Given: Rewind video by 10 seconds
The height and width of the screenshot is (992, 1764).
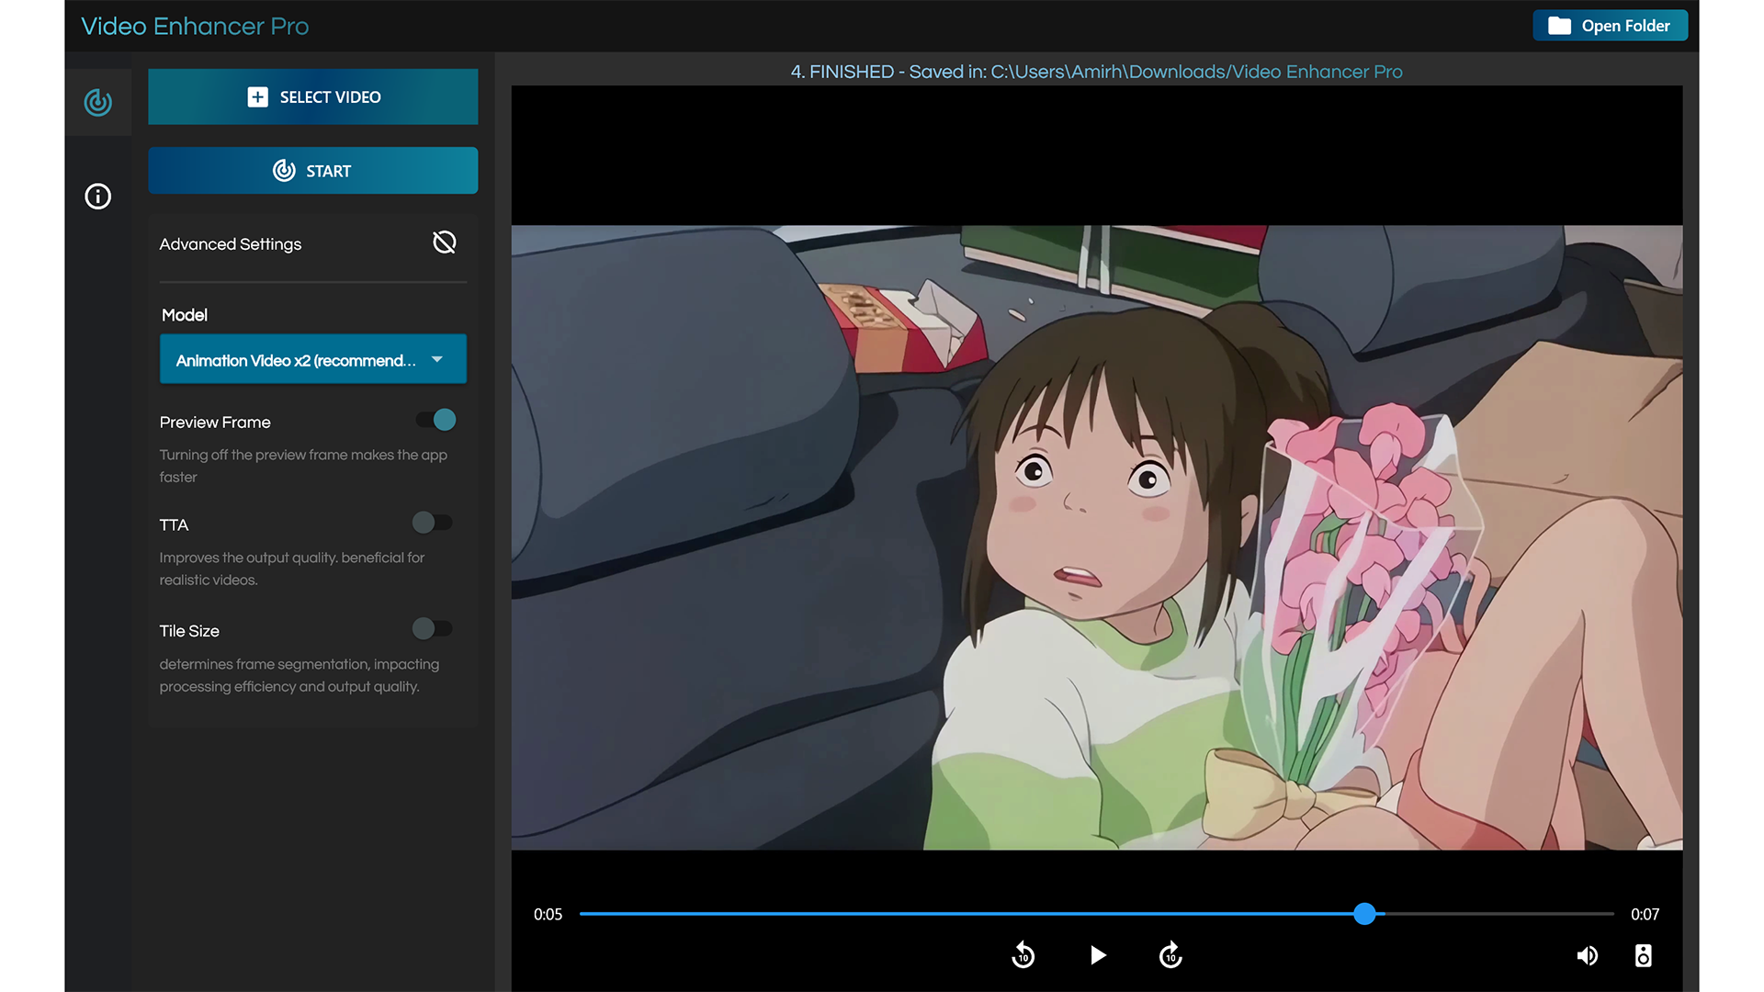Looking at the screenshot, I should pos(1023,955).
